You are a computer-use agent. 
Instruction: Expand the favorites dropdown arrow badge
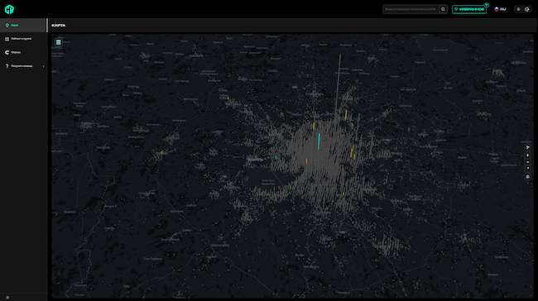point(487,5)
